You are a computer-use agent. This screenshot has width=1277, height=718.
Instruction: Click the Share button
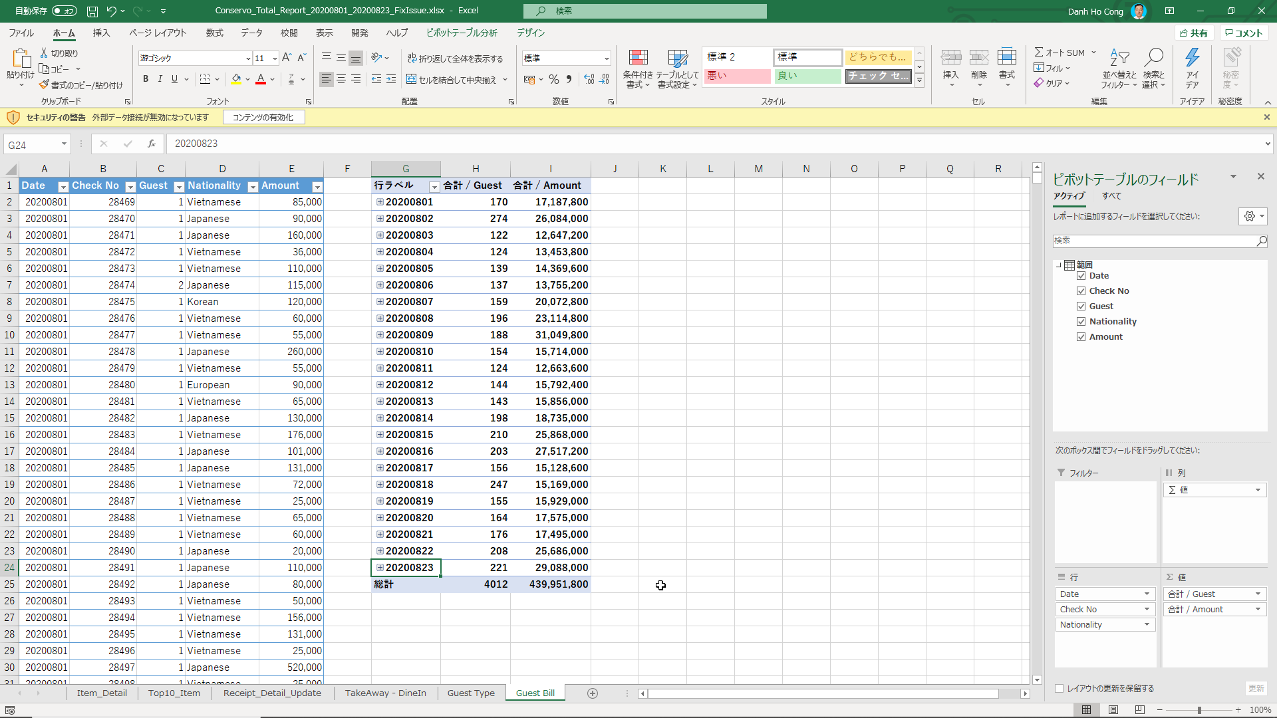coord(1193,33)
